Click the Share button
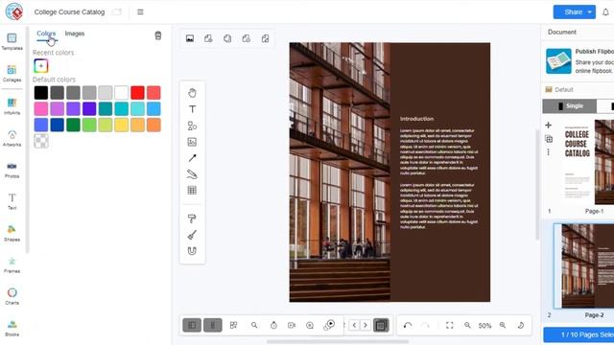 click(574, 12)
